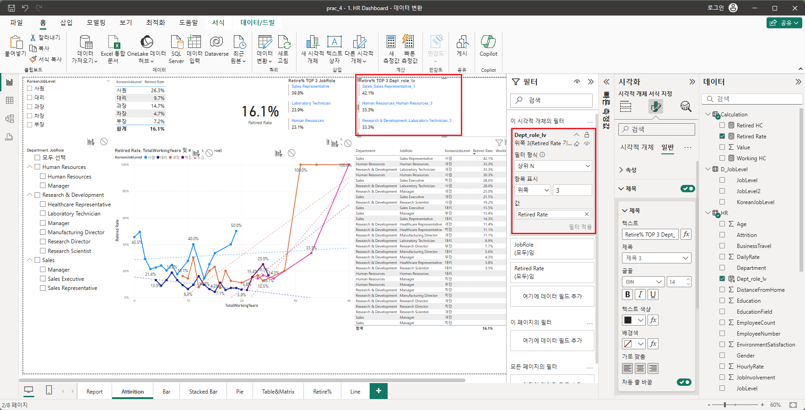
Task: Refresh the data
Action: click(283, 49)
